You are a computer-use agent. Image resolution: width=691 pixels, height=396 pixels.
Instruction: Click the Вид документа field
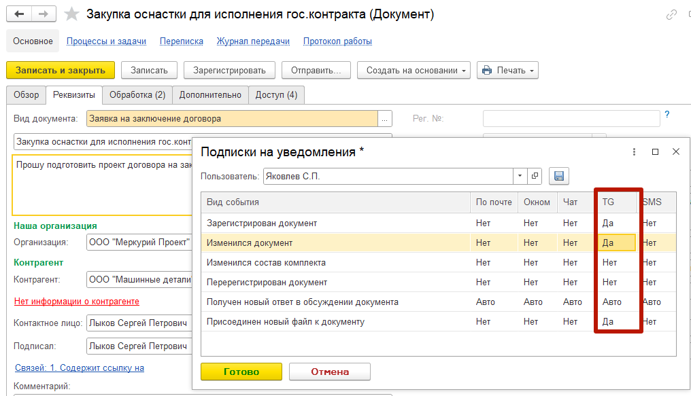click(x=232, y=119)
